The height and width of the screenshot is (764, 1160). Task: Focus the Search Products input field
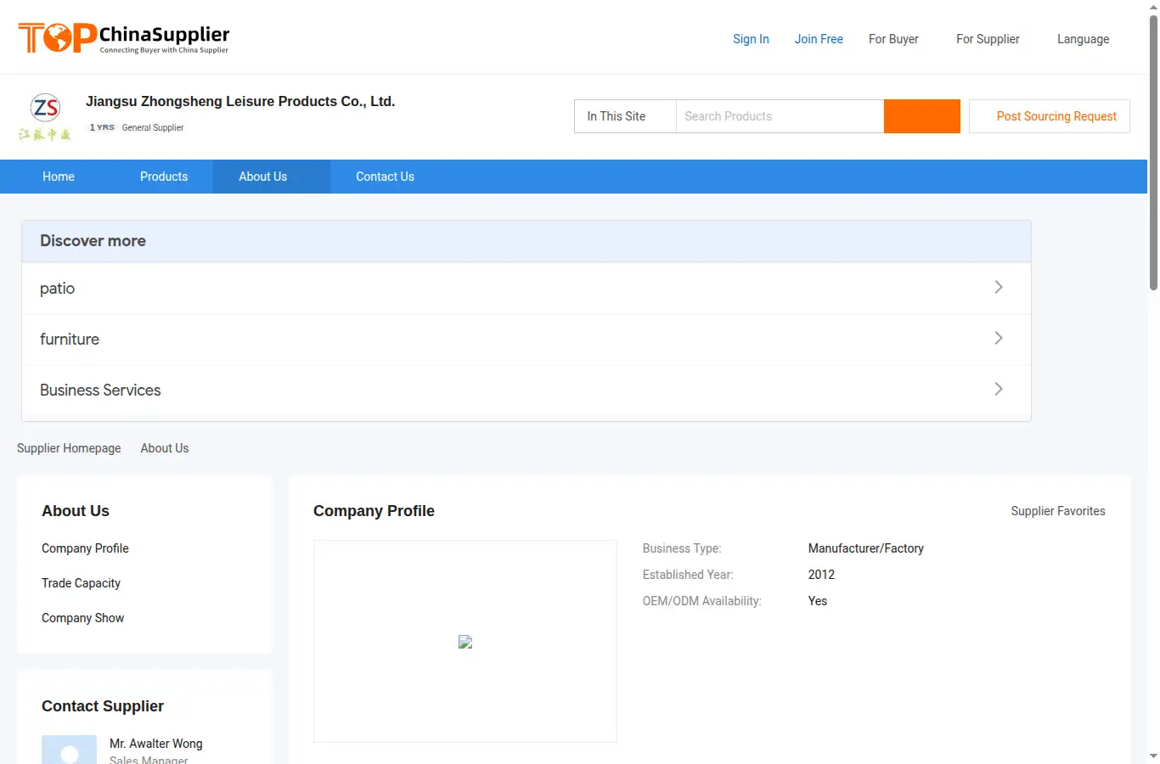tap(780, 116)
